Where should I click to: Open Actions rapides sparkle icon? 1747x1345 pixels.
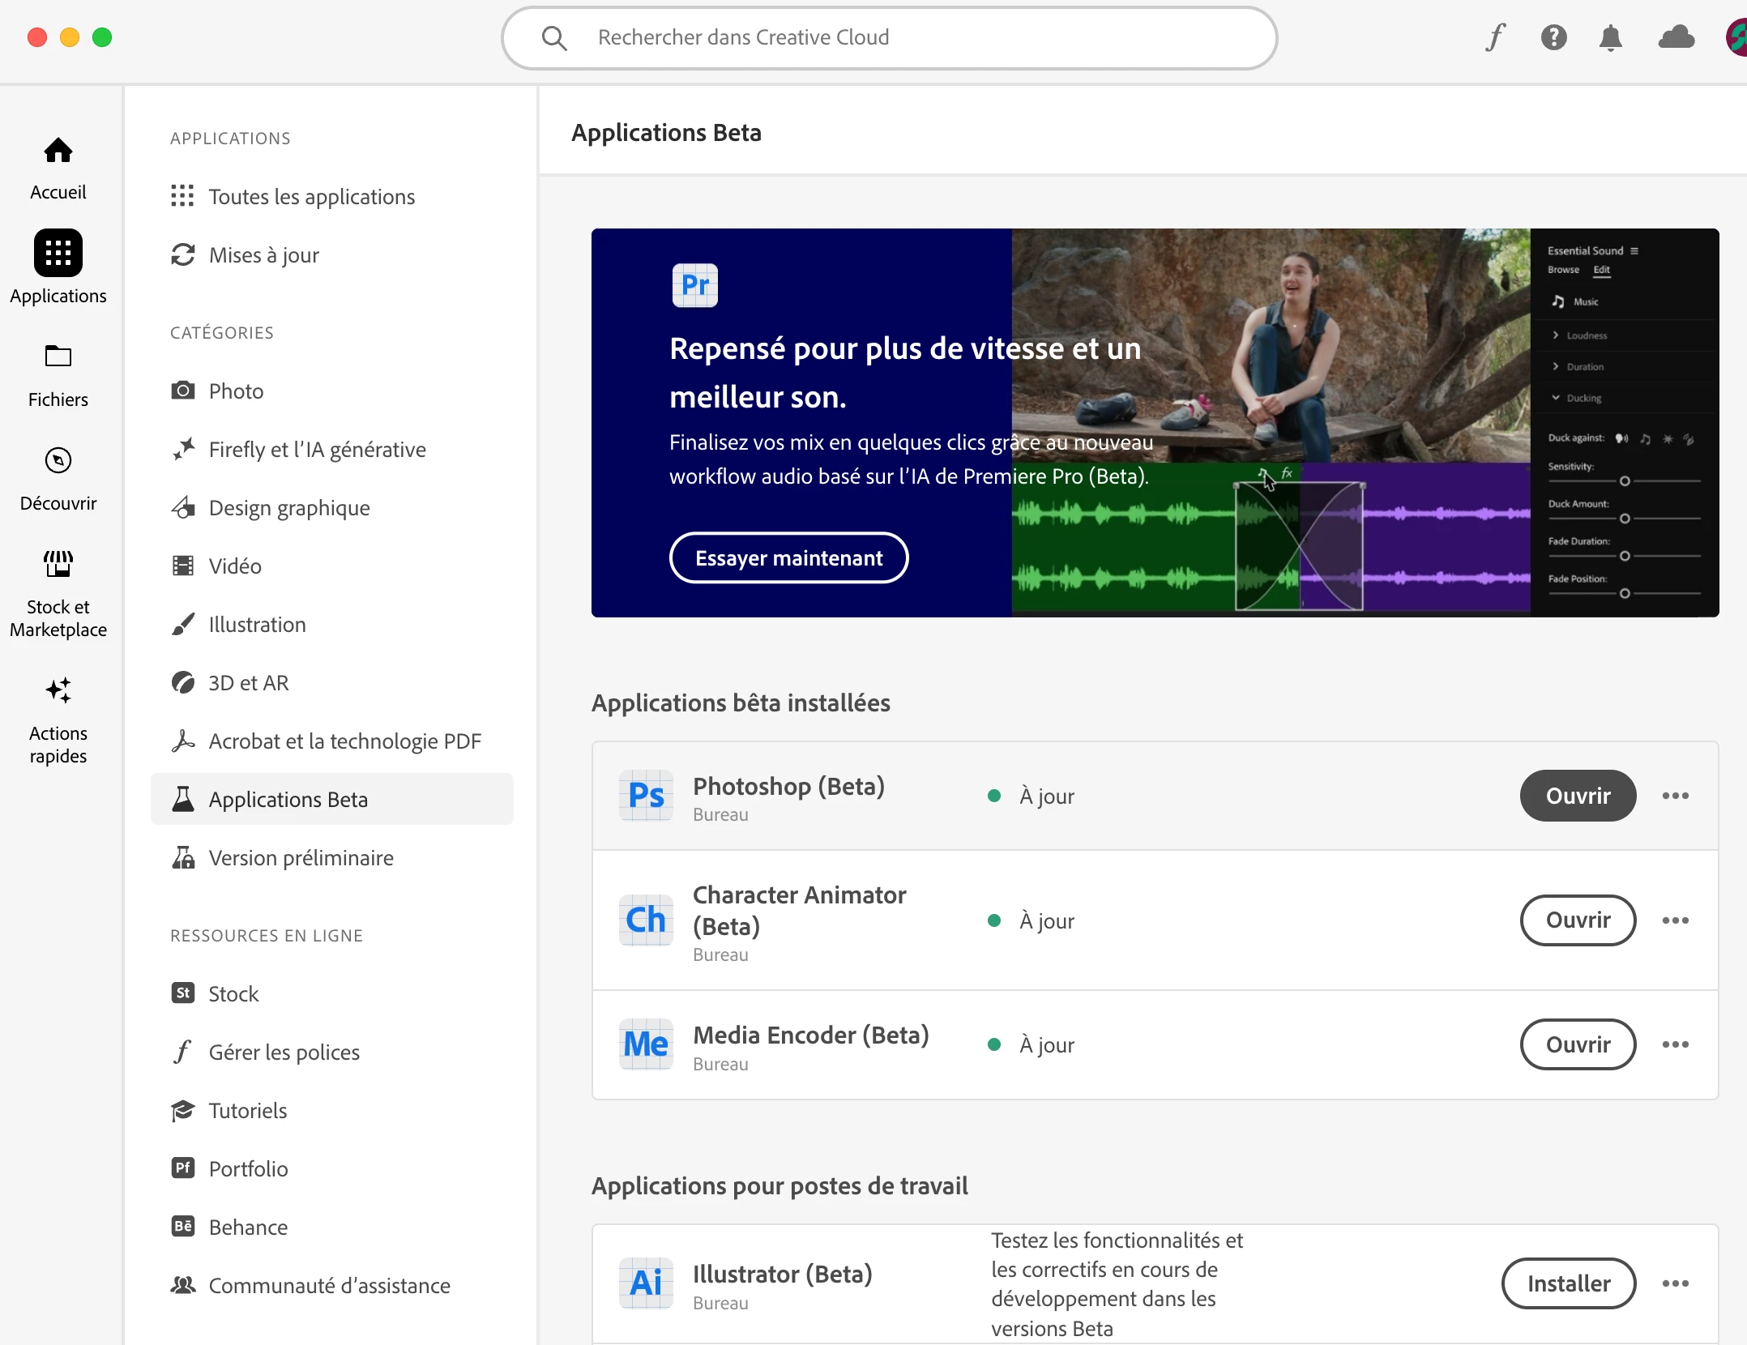coord(58,690)
